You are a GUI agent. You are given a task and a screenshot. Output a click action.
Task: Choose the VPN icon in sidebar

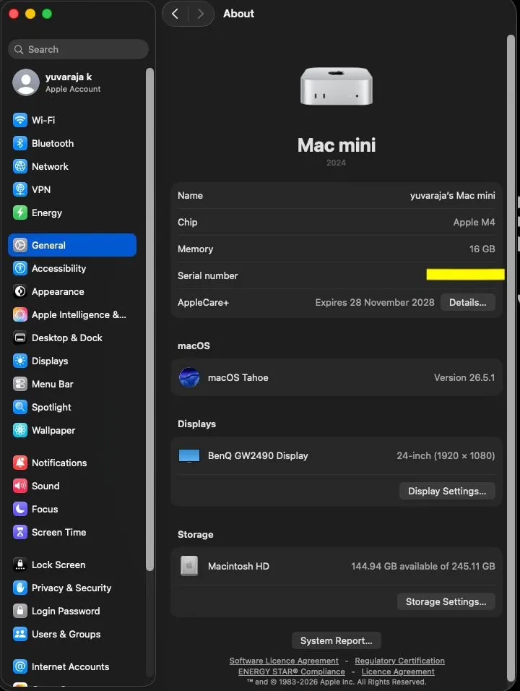(x=19, y=189)
